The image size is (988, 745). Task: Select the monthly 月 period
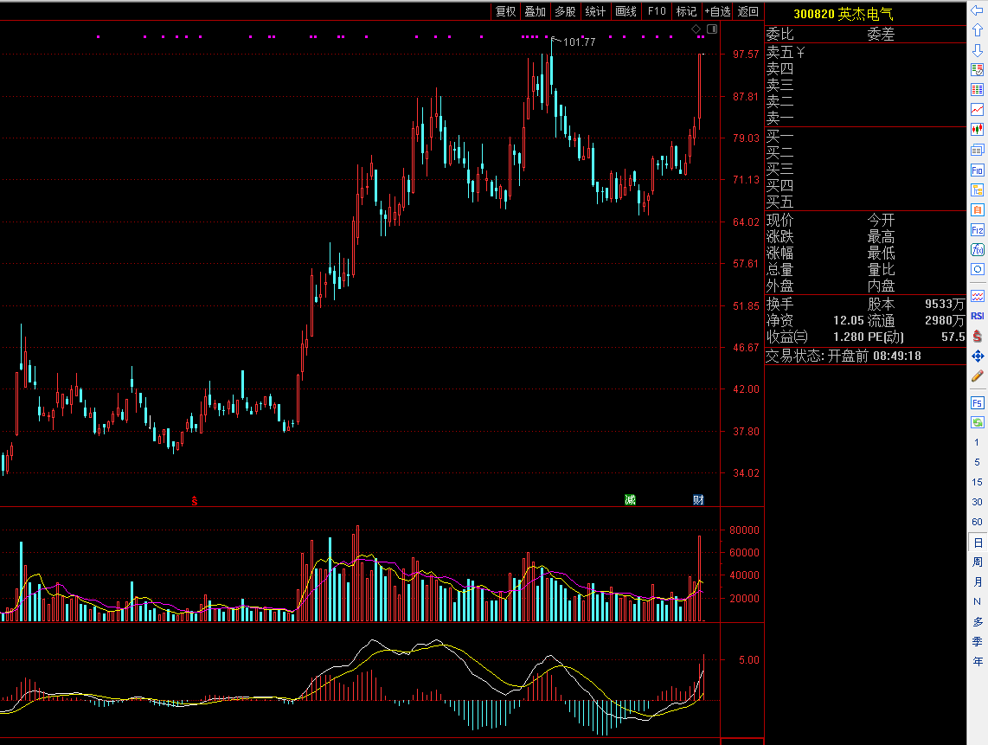(x=978, y=581)
